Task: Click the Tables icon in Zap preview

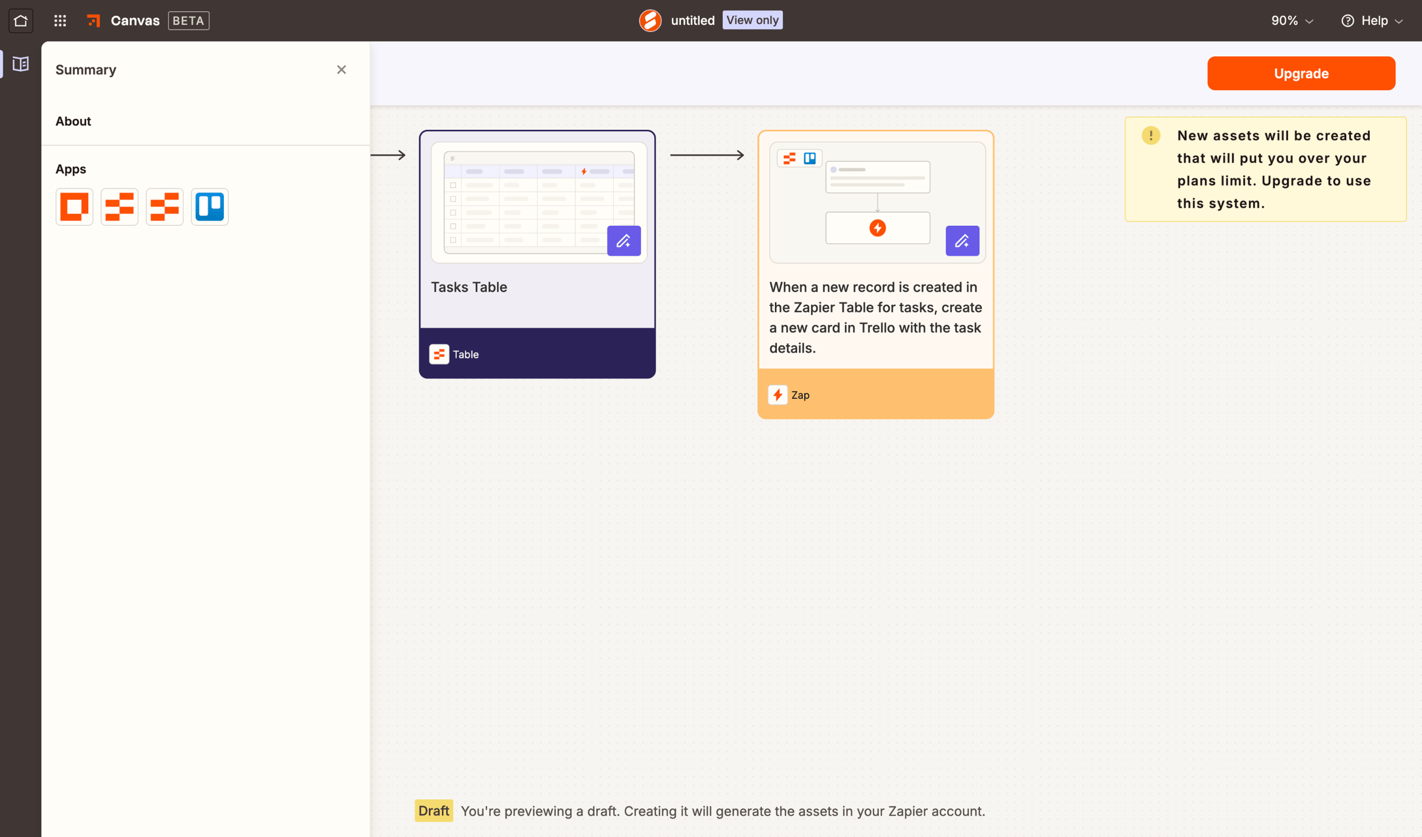Action: pos(789,158)
